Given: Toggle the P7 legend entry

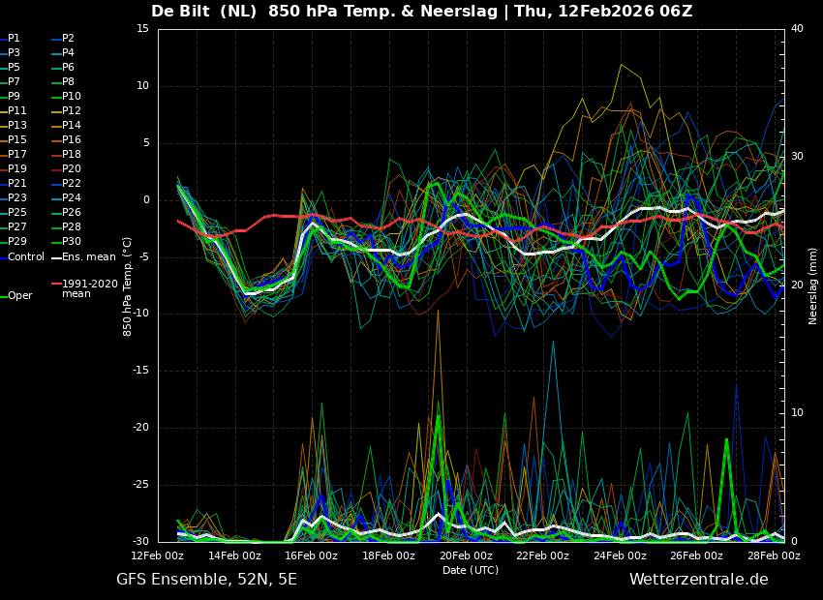Looking at the screenshot, I should [x=14, y=82].
